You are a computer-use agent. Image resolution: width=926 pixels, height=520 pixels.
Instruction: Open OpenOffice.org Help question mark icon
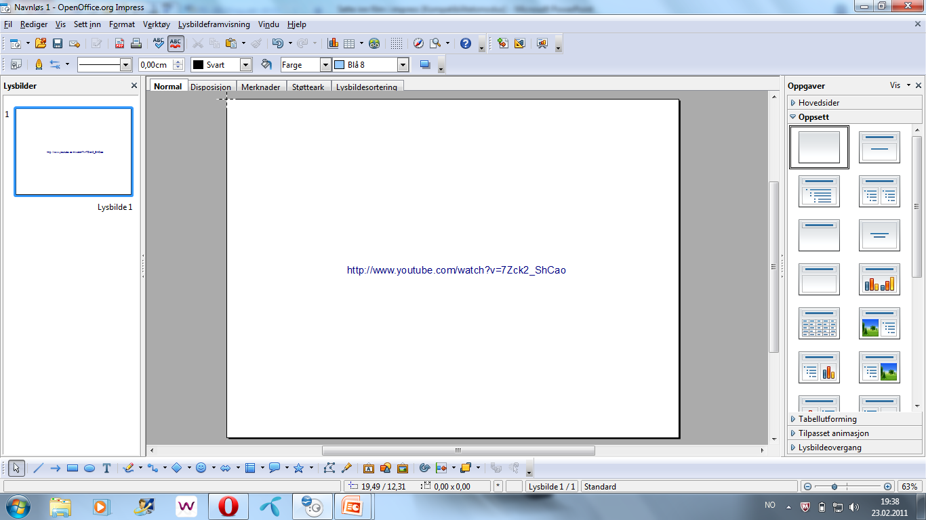click(466, 43)
